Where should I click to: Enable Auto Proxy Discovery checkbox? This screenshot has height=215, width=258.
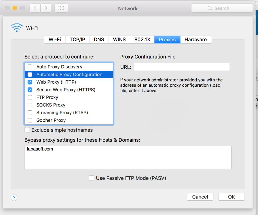(30, 67)
